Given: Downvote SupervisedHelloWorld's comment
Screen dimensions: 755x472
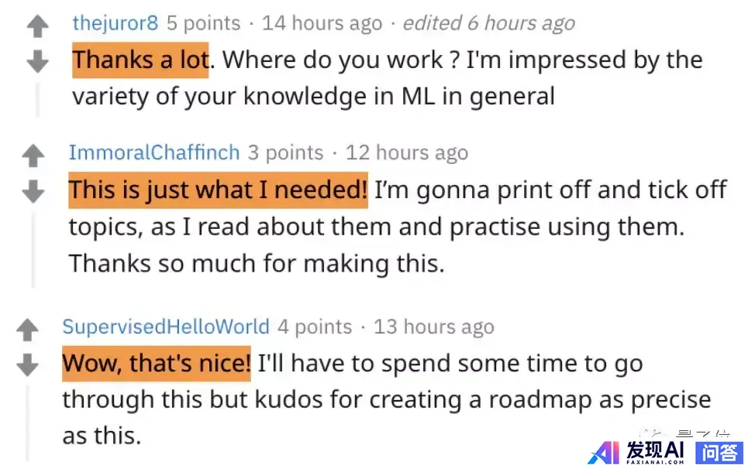Looking at the screenshot, I should click(27, 365).
